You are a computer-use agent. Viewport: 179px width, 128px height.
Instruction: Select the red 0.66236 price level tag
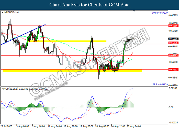pyautogui.click(x=173, y=43)
